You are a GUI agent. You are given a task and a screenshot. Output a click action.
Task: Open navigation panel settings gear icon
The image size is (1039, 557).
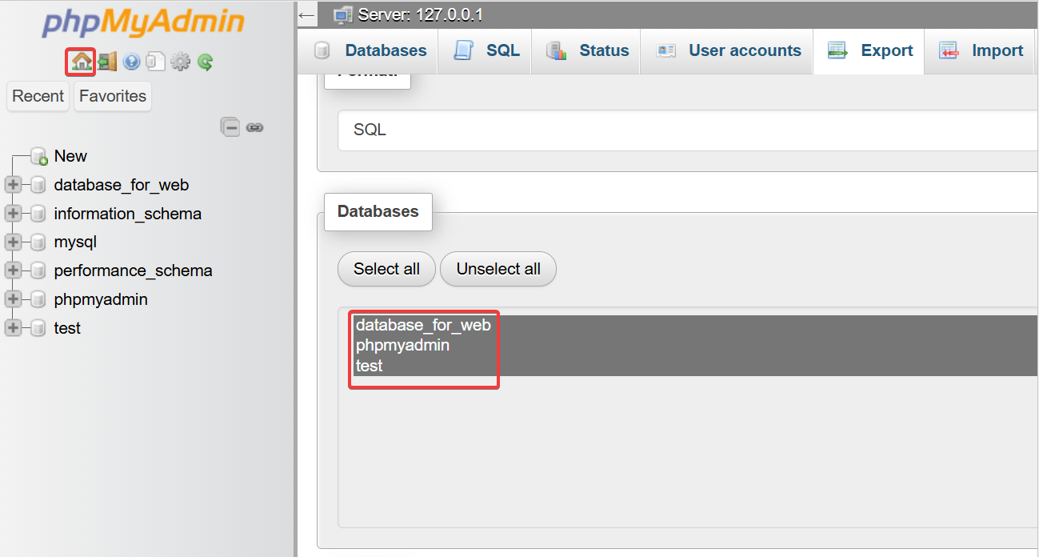coord(181,62)
